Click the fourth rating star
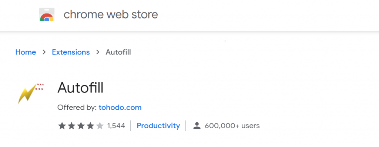The height and width of the screenshot is (147, 379). point(90,126)
